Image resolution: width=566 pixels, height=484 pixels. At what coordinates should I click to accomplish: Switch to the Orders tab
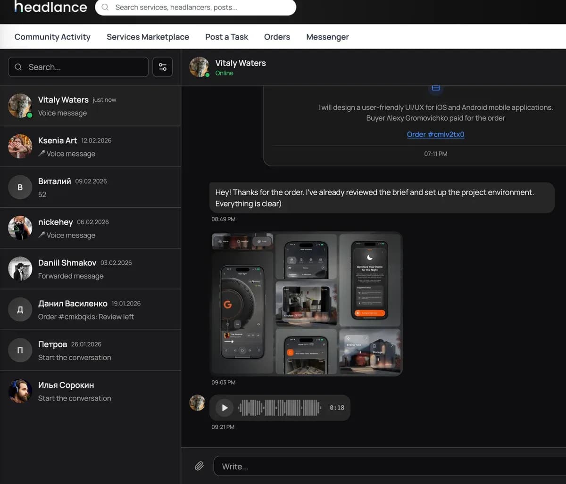(x=277, y=37)
